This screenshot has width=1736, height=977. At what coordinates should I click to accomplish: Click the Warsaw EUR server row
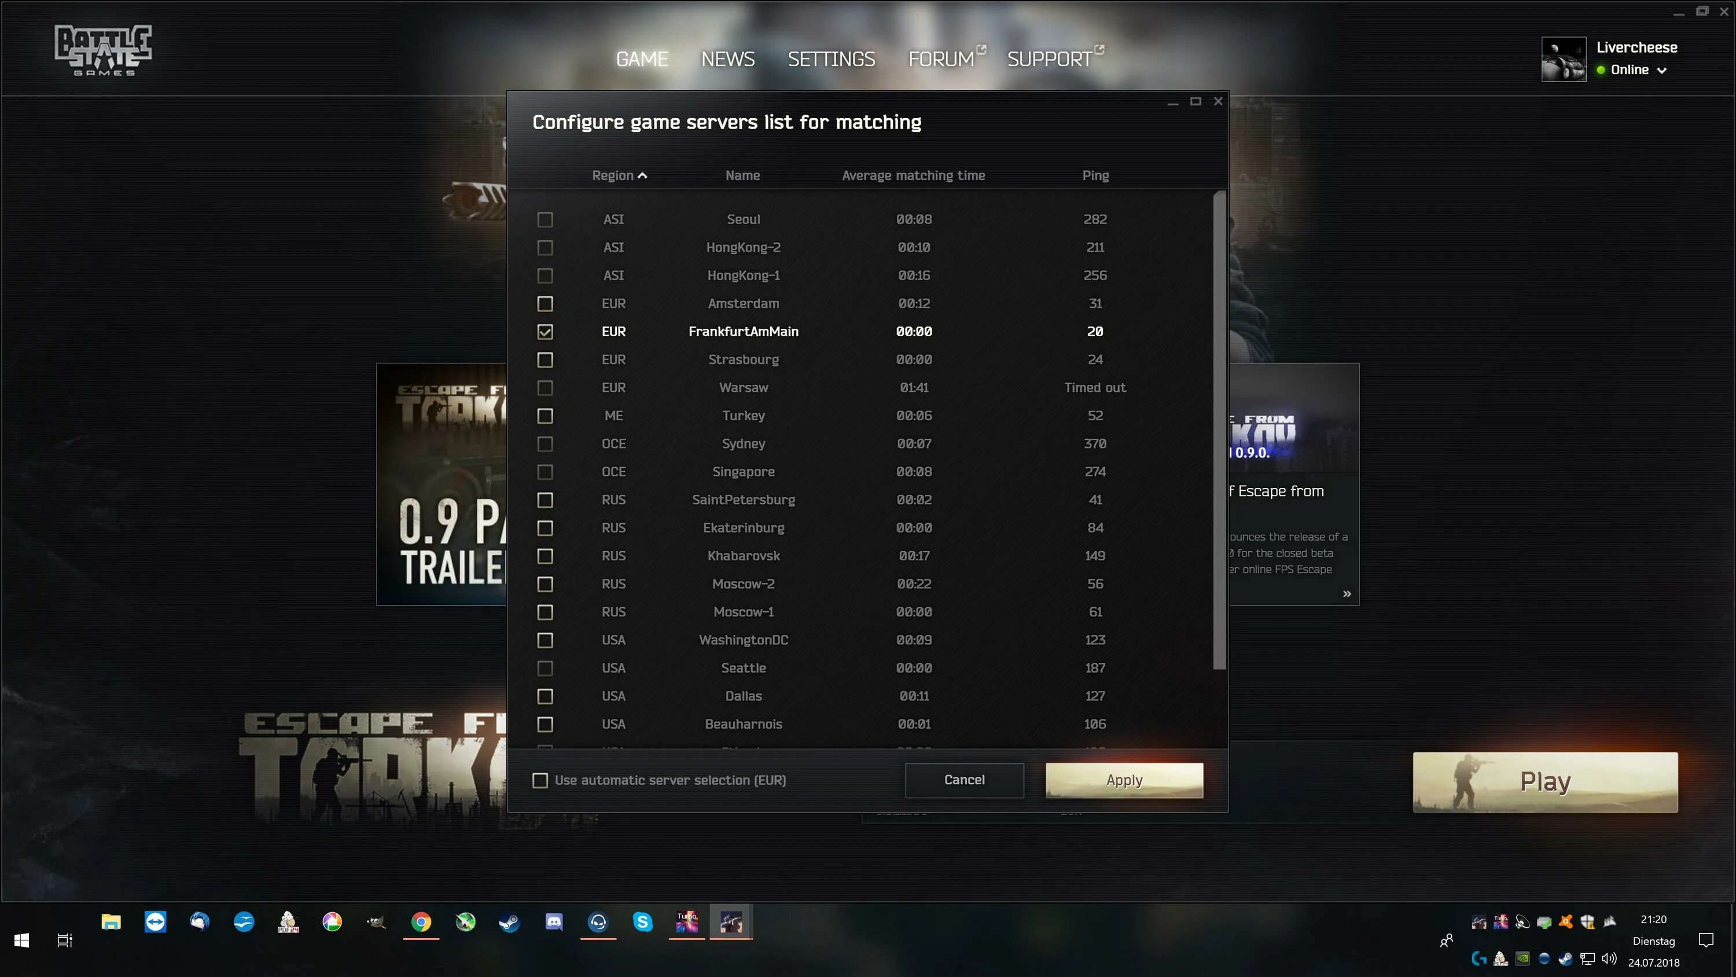(x=743, y=387)
